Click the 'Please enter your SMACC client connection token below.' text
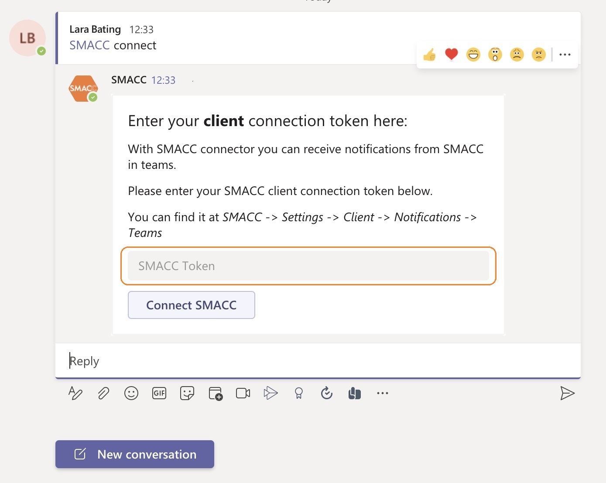Viewport: 606px width, 483px height. click(x=280, y=191)
